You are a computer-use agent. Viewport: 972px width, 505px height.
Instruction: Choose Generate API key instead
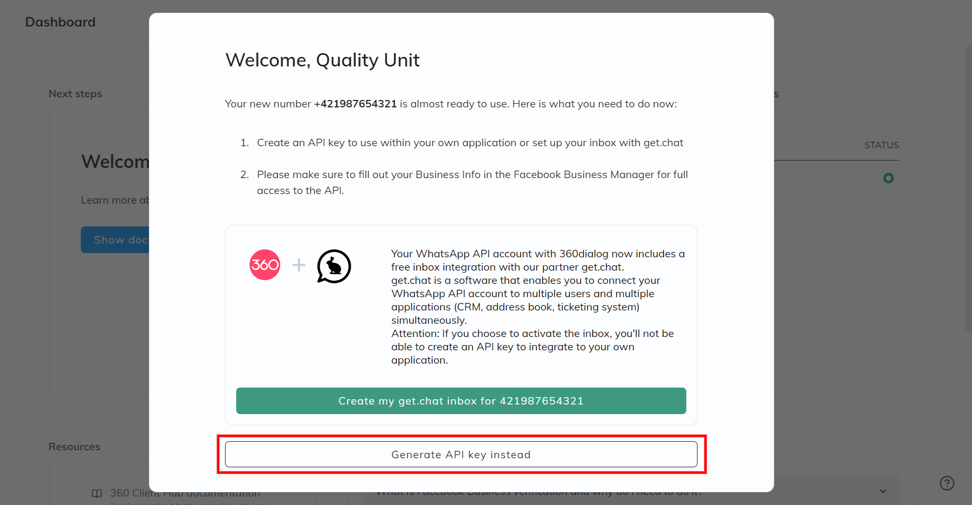pyautogui.click(x=461, y=454)
